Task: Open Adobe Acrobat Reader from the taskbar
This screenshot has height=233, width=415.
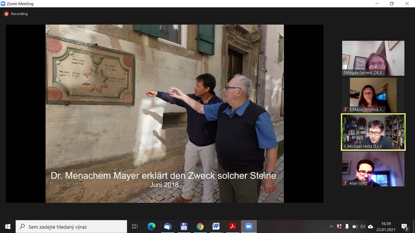Action: [x=233, y=227]
